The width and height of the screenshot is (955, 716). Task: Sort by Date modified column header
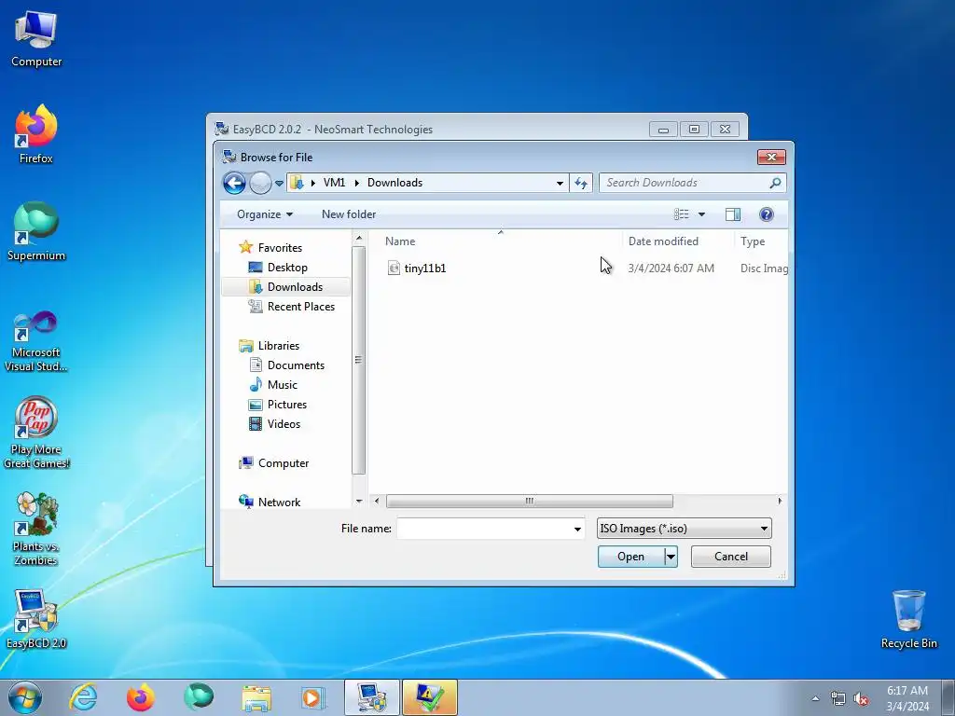tap(663, 241)
